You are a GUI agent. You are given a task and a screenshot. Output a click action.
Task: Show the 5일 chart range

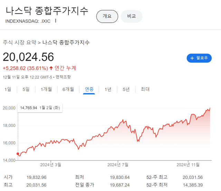pos(26,89)
